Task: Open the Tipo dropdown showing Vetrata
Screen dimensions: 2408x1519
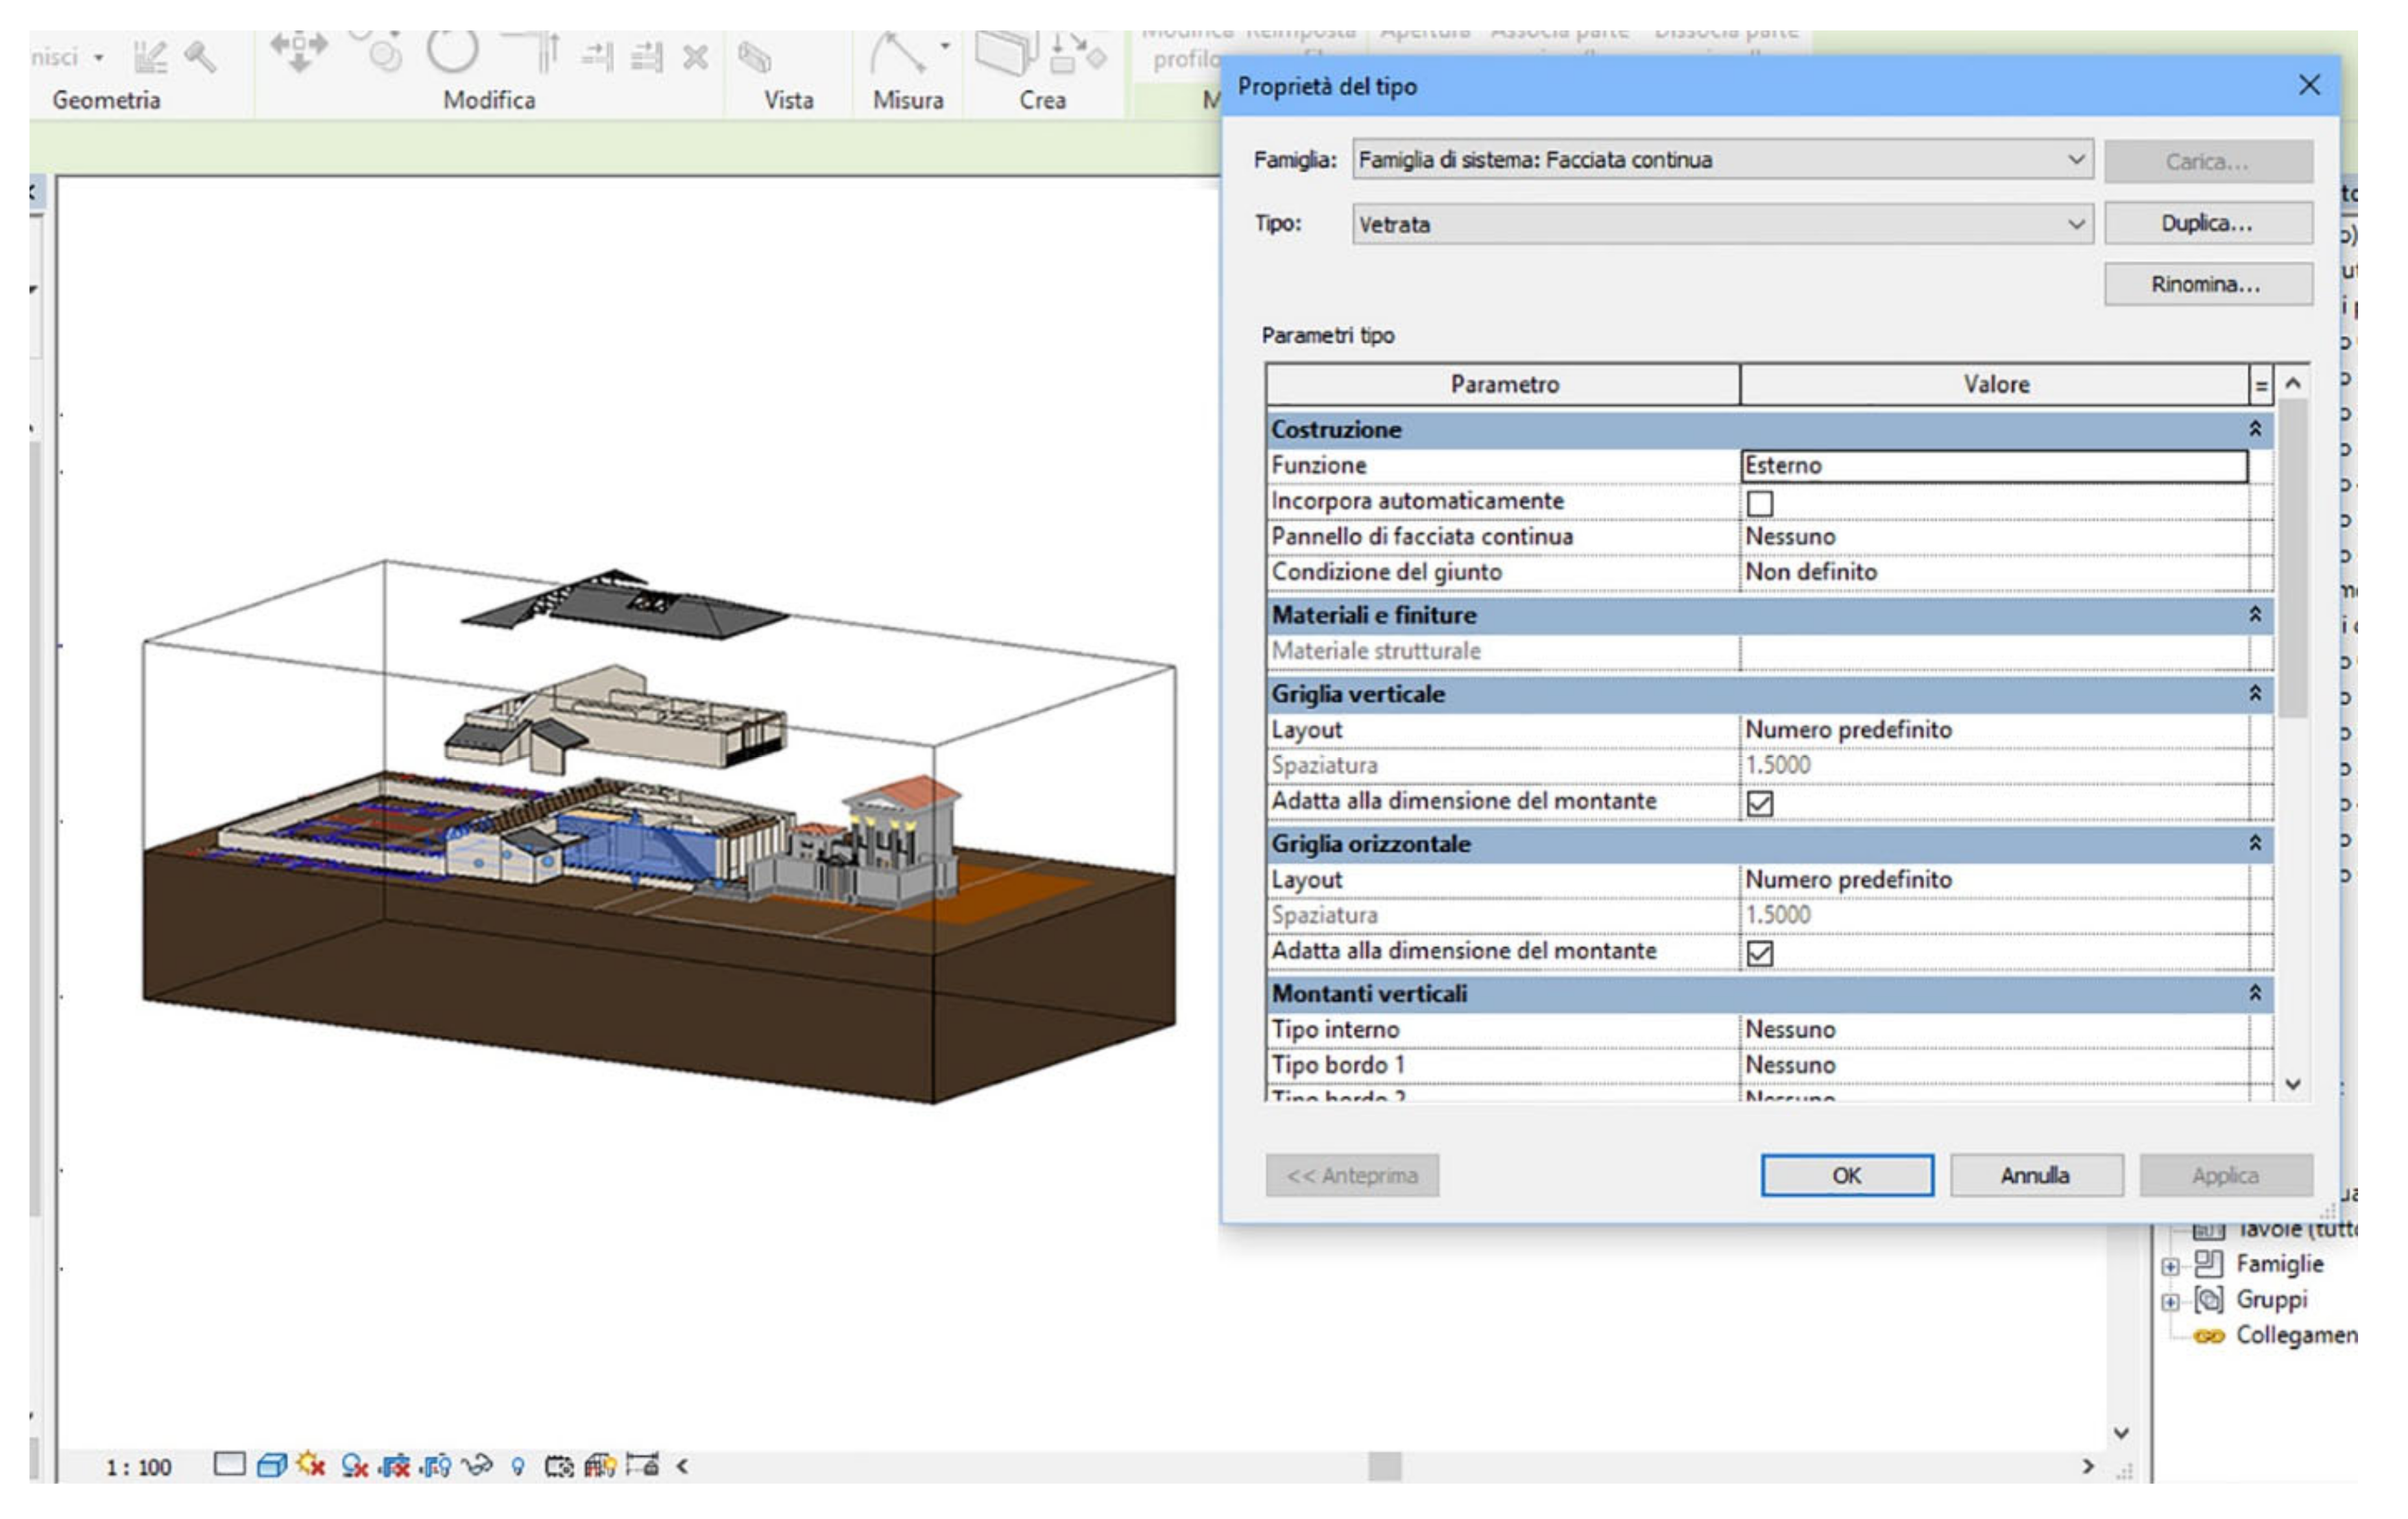Action: [x=2076, y=224]
